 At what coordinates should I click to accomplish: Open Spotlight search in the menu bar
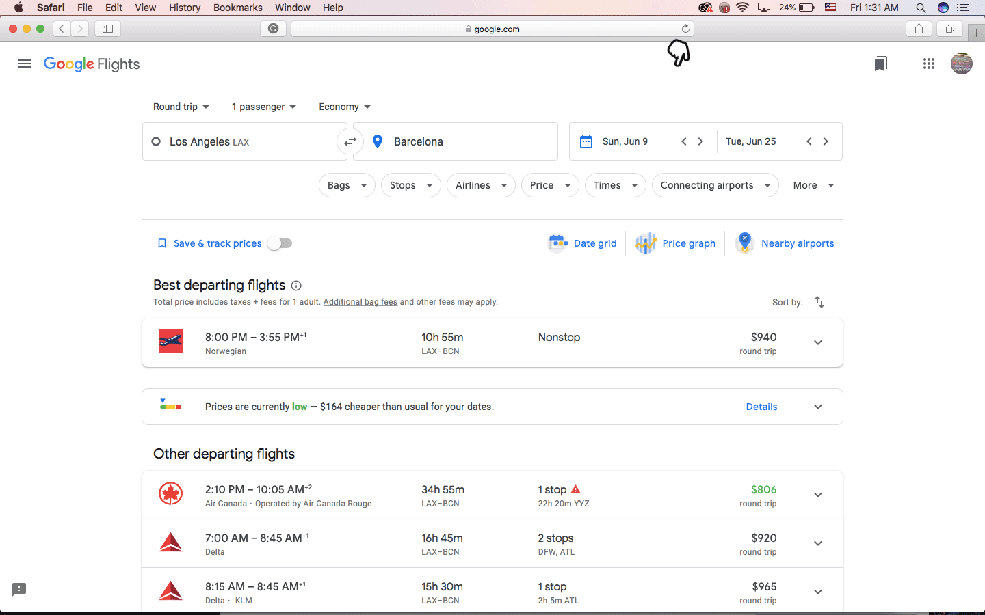point(921,8)
